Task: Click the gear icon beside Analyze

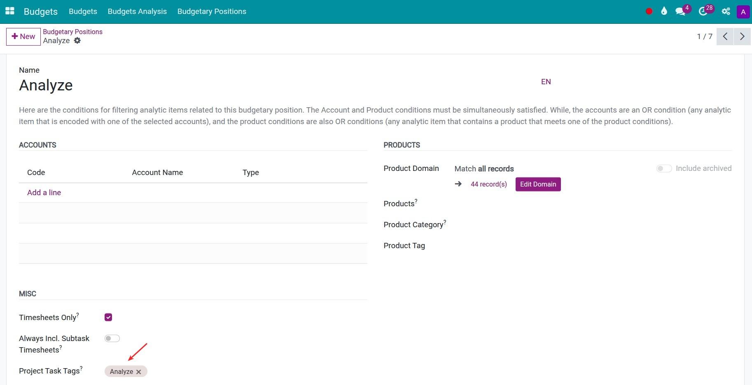Action: [77, 41]
